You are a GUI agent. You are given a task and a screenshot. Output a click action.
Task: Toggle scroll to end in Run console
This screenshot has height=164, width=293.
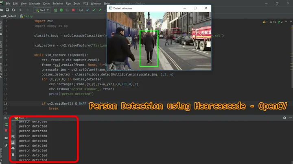pos(13,142)
